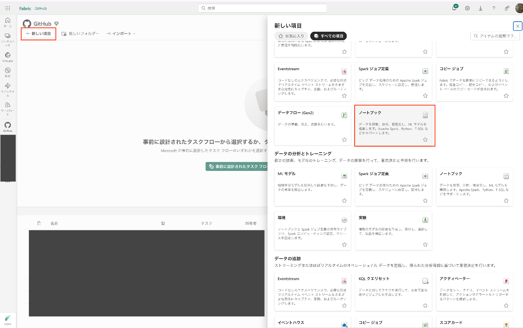Image resolution: width=523 pixels, height=328 pixels.
Task: Open settings gear in top bar
Action: (x=467, y=8)
